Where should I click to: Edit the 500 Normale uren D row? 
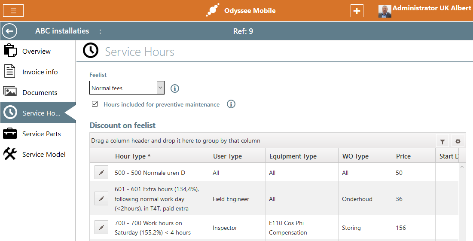click(101, 173)
